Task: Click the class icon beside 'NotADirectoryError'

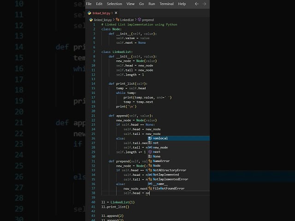Action: tap(150, 170)
